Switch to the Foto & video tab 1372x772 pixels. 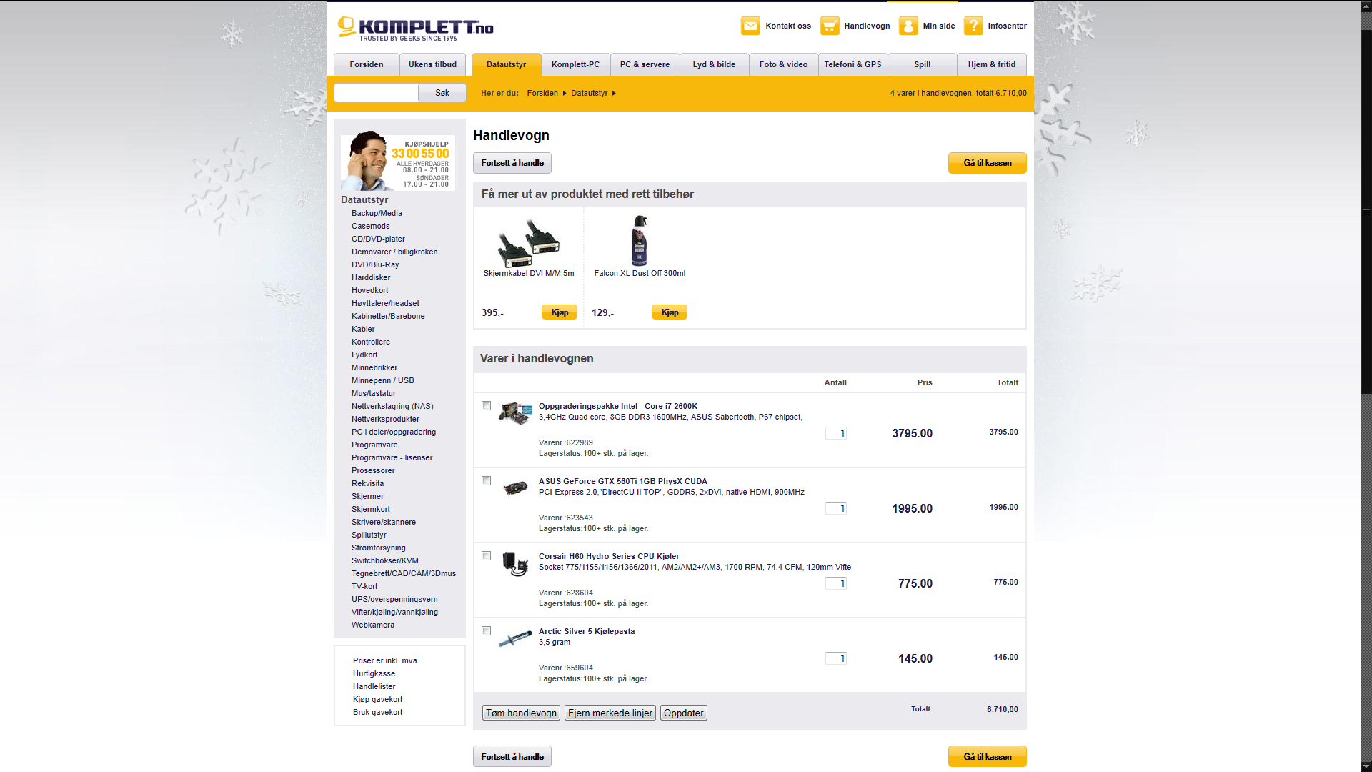click(783, 64)
